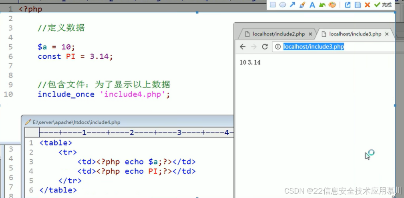The height and width of the screenshot is (198, 404).
Task: Click the <table> tag in include4.php
Action: [x=56, y=143]
